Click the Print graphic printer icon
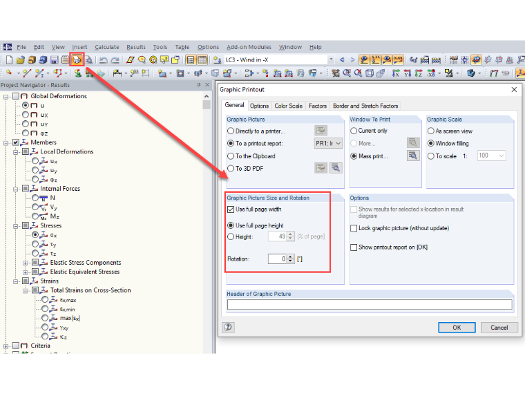 click(77, 60)
